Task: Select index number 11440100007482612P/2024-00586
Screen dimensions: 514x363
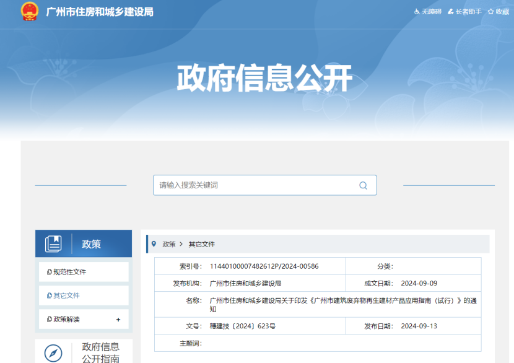Action: coord(264,266)
